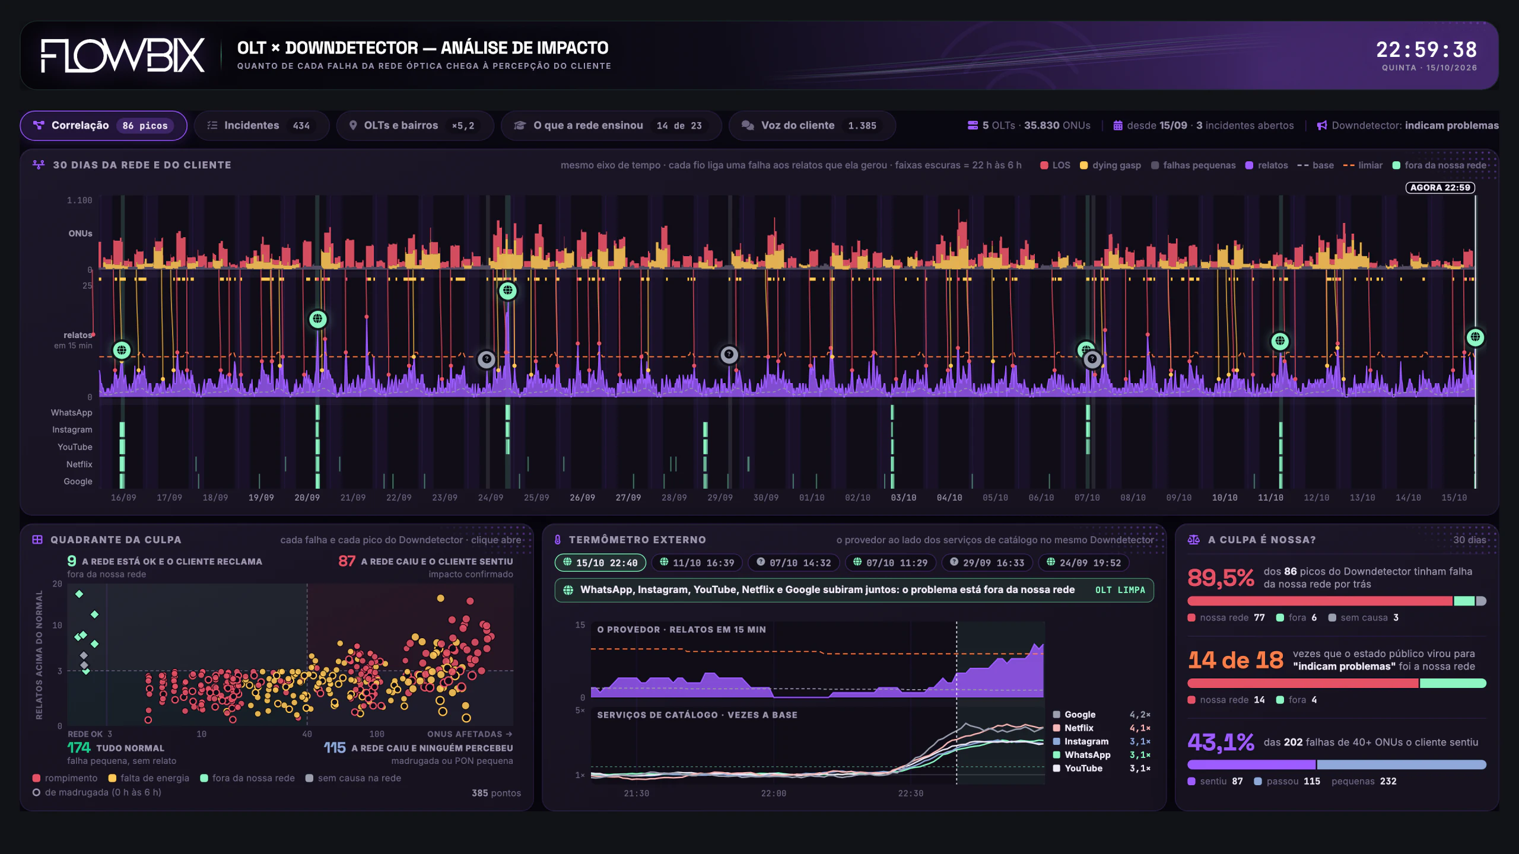Screen dimensions: 1519x854
Task: Click the Termômetro Externo thermometer icon
Action: 558,540
